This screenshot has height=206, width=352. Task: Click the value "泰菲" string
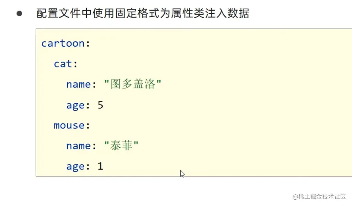tap(121, 145)
